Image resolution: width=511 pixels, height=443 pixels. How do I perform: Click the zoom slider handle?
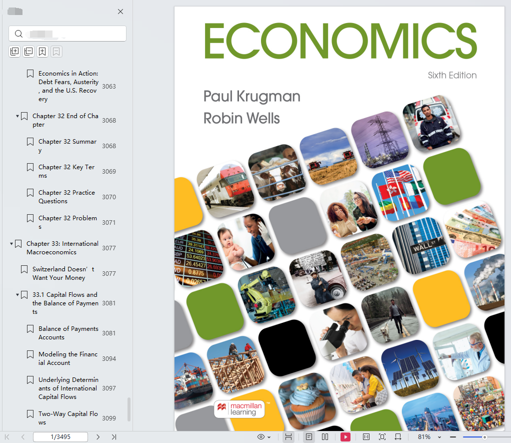[484, 437]
